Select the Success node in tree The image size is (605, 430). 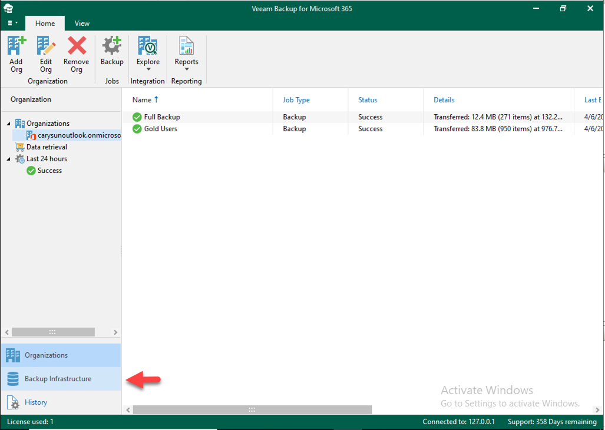click(x=49, y=171)
